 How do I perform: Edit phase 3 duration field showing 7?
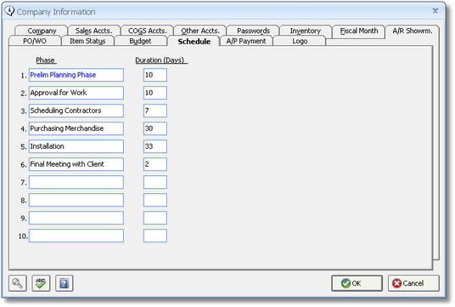155,111
